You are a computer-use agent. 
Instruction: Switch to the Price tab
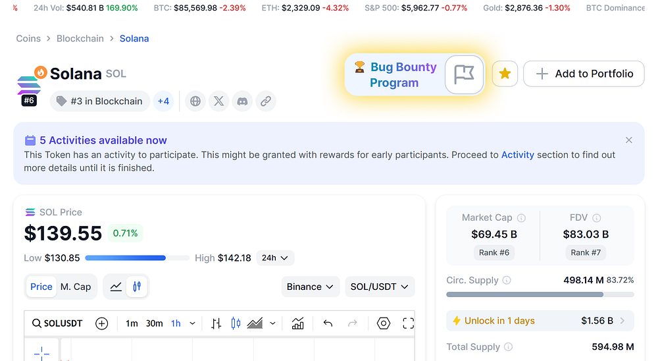[41, 287]
